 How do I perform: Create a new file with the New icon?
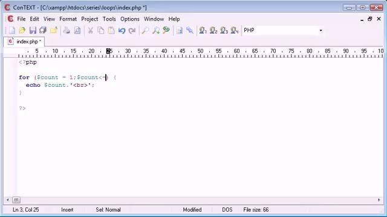pyautogui.click(x=12, y=31)
